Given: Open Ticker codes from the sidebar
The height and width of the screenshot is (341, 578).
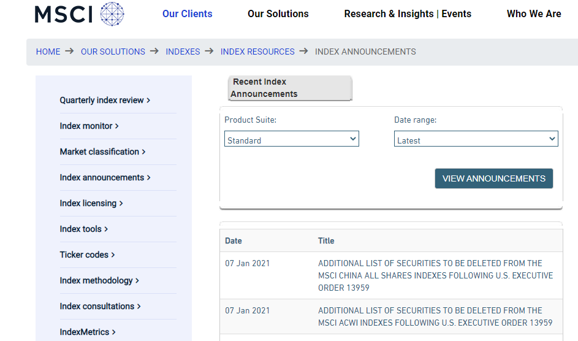Looking at the screenshot, I should pos(87,255).
